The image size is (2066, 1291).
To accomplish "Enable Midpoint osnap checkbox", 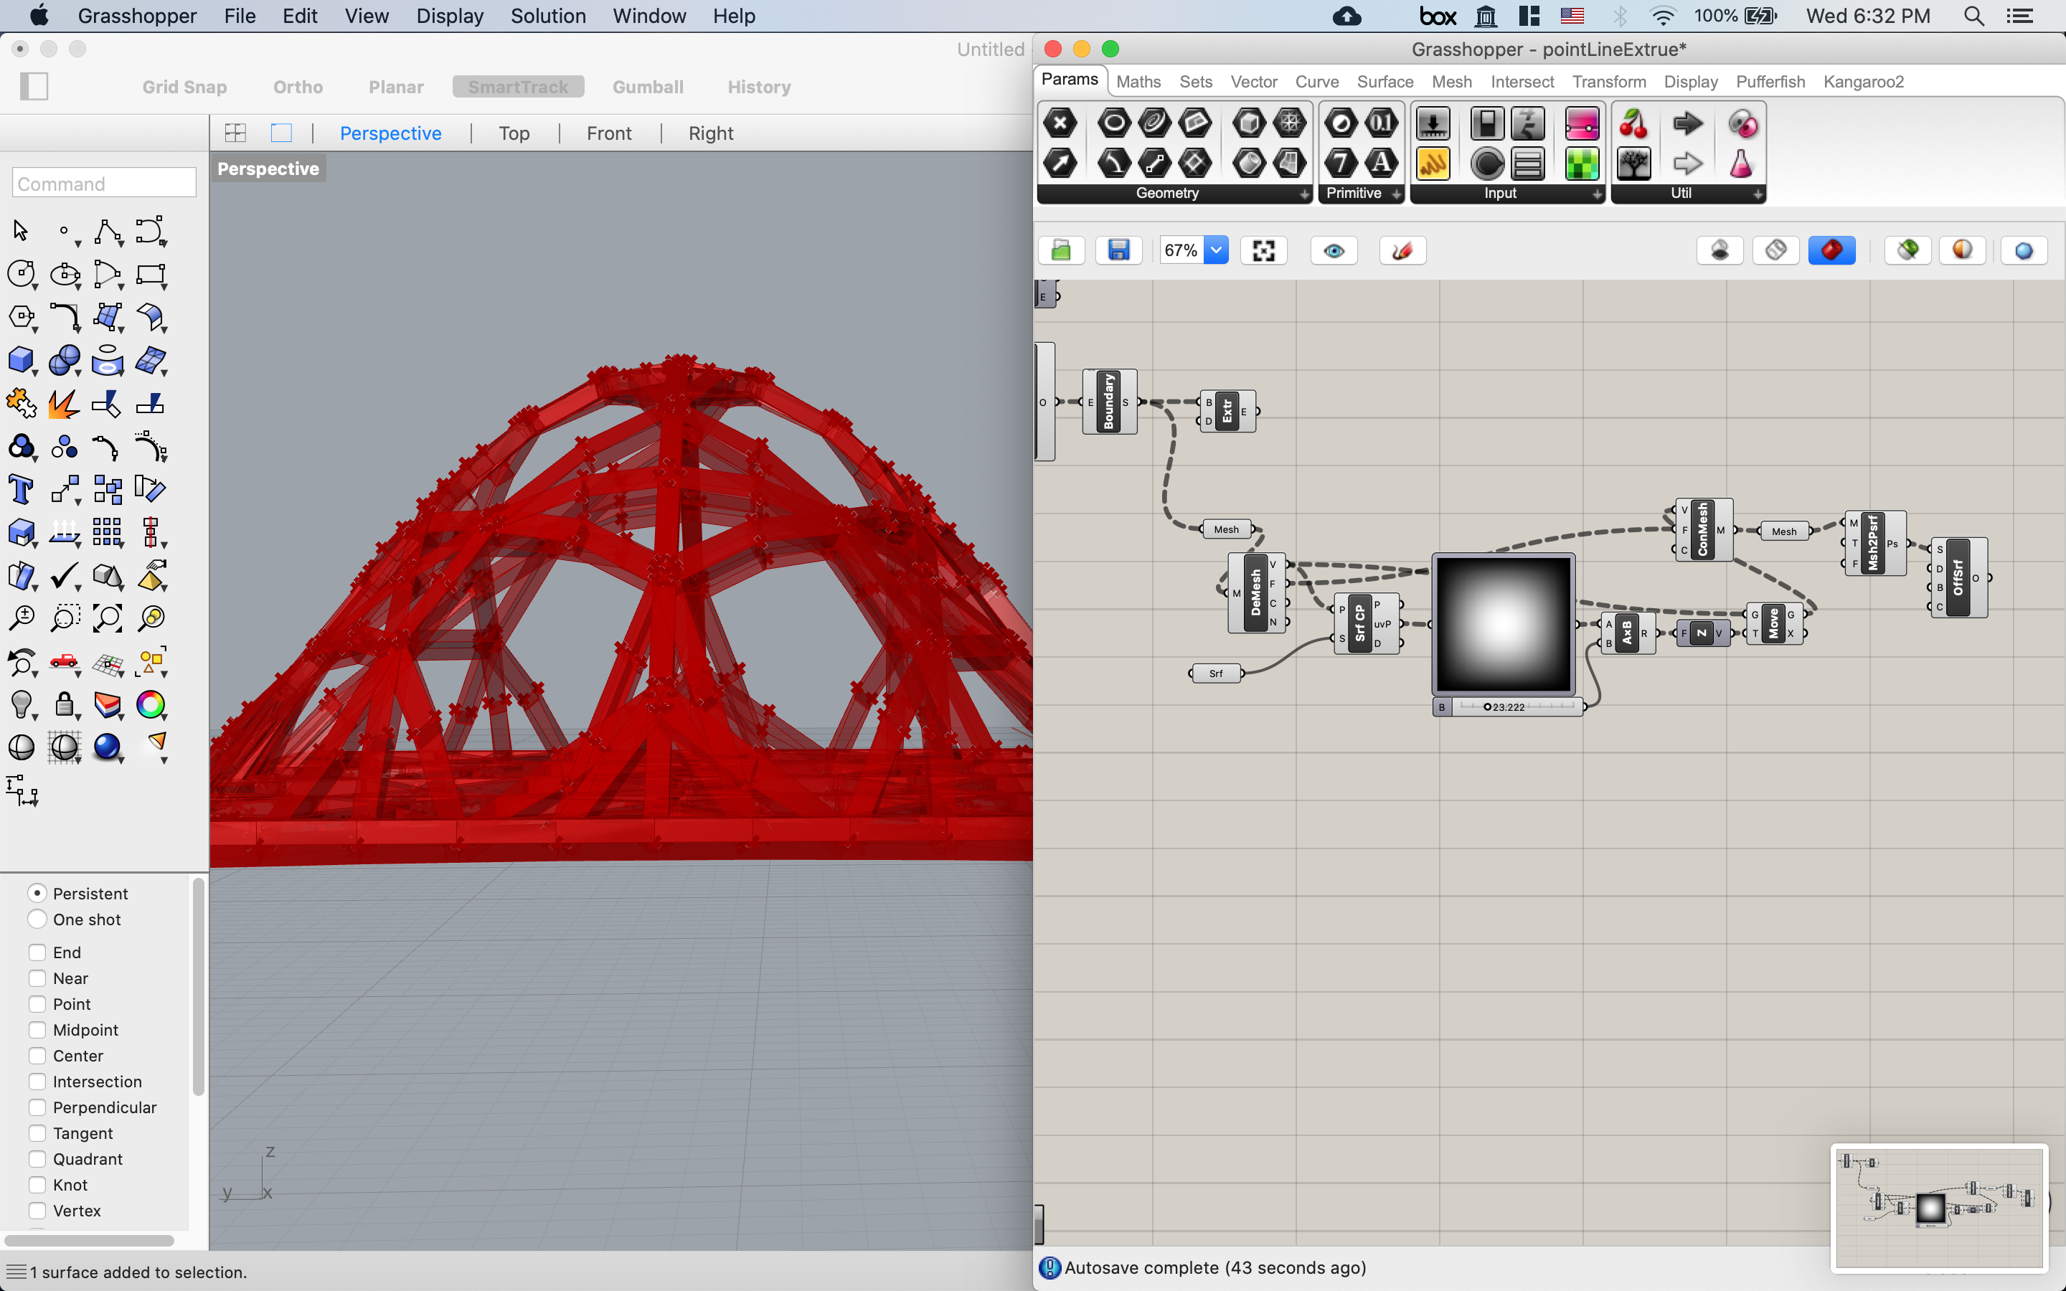I will 36,1028.
